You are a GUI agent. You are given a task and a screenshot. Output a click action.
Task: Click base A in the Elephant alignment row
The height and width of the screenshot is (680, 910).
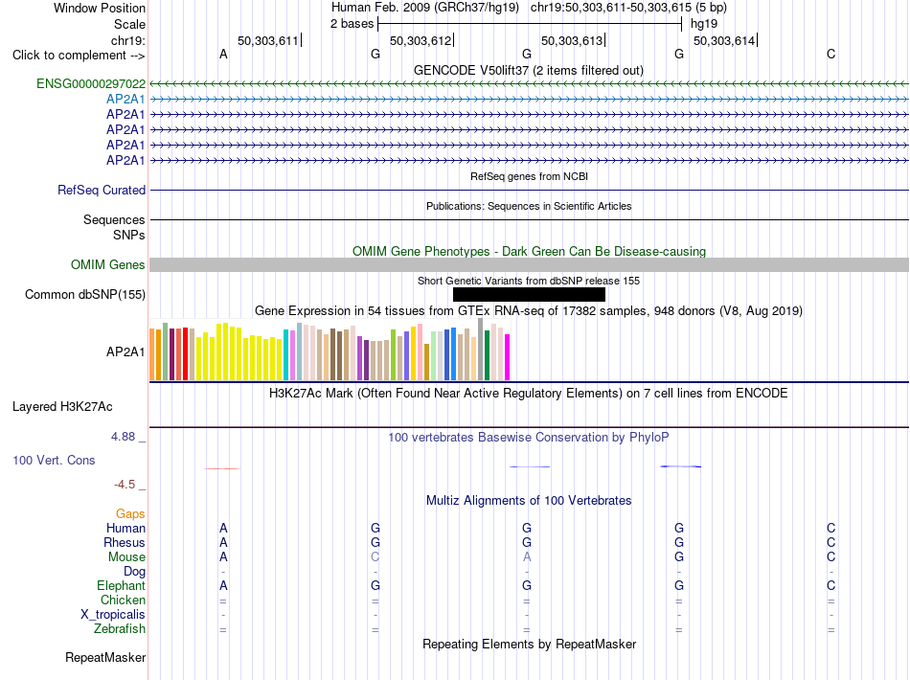click(x=223, y=586)
